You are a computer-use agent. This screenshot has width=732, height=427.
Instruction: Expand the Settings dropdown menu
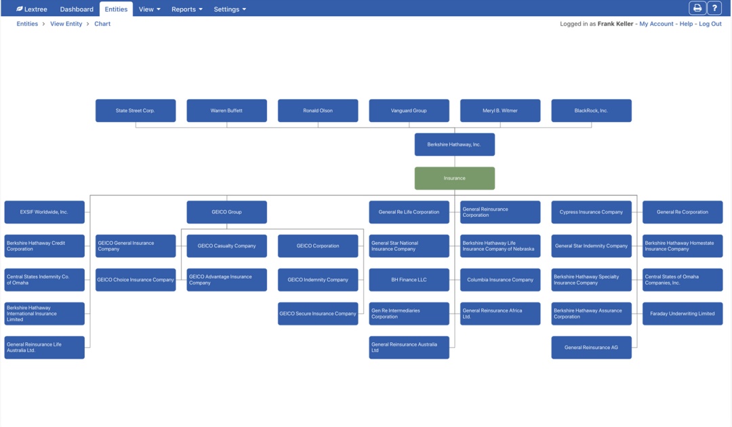pos(230,9)
